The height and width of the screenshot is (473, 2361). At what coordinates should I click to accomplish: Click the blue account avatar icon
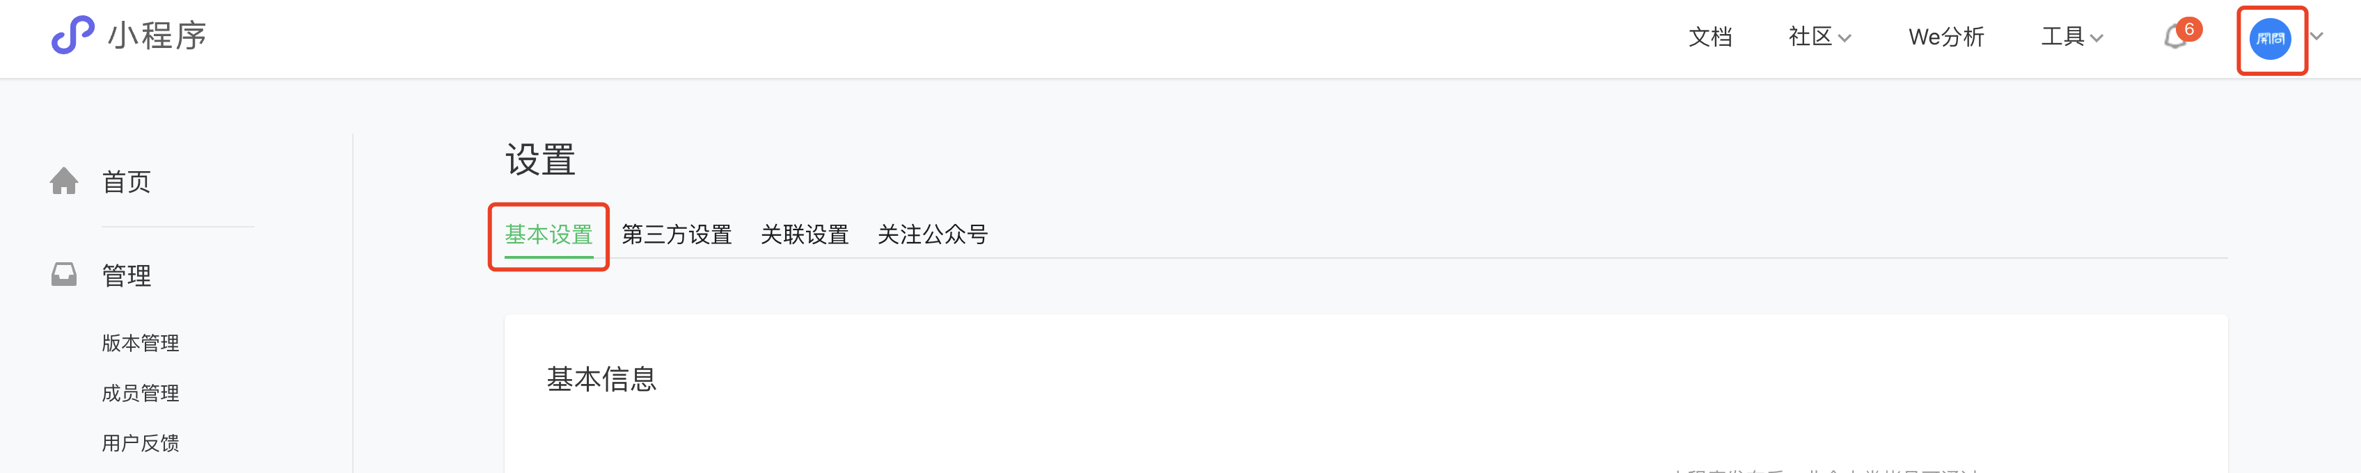tap(2271, 38)
